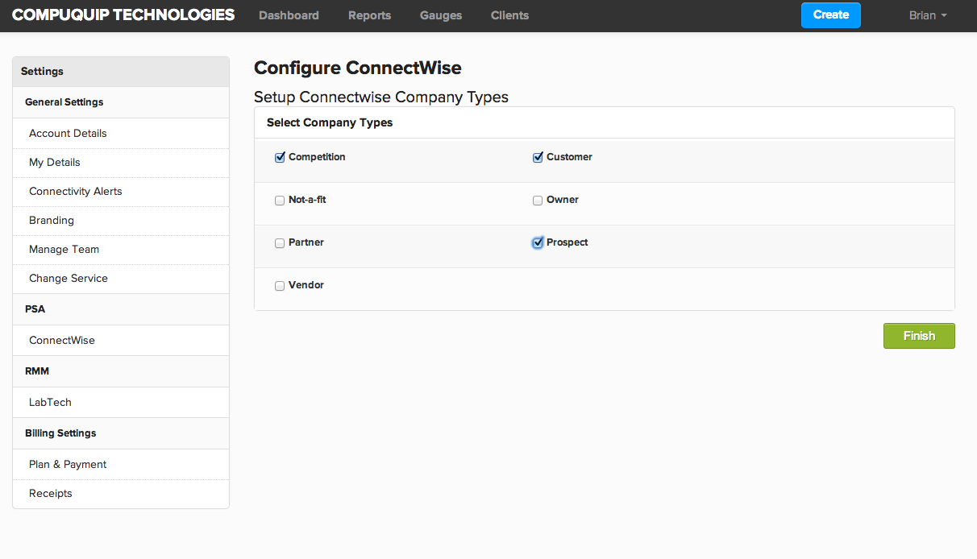This screenshot has width=977, height=559.
Task: Open the Brian user dropdown menu
Action: click(x=927, y=15)
